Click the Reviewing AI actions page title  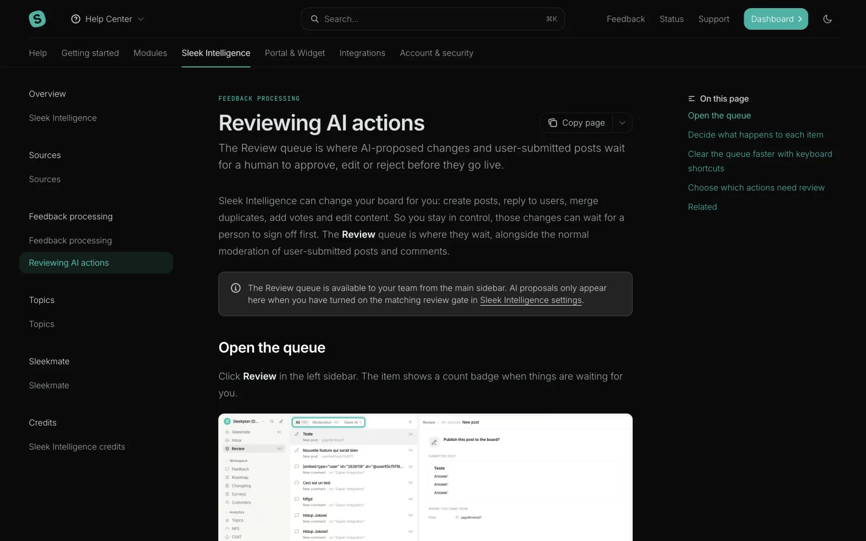pyautogui.click(x=322, y=123)
